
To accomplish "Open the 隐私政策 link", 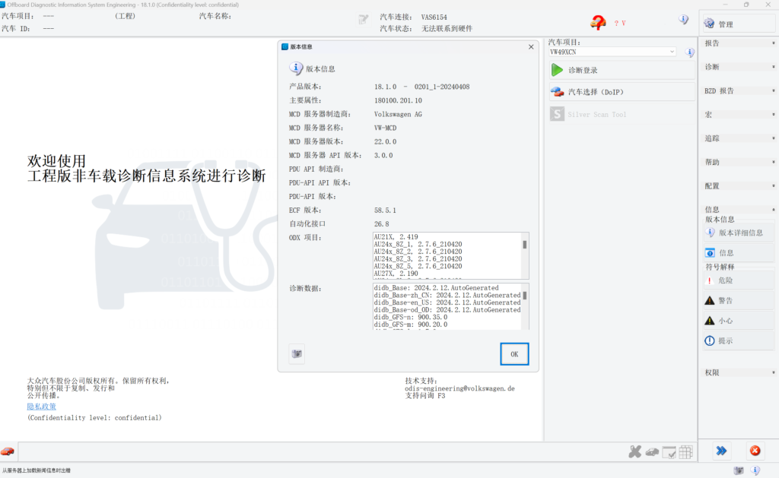I will coord(42,407).
